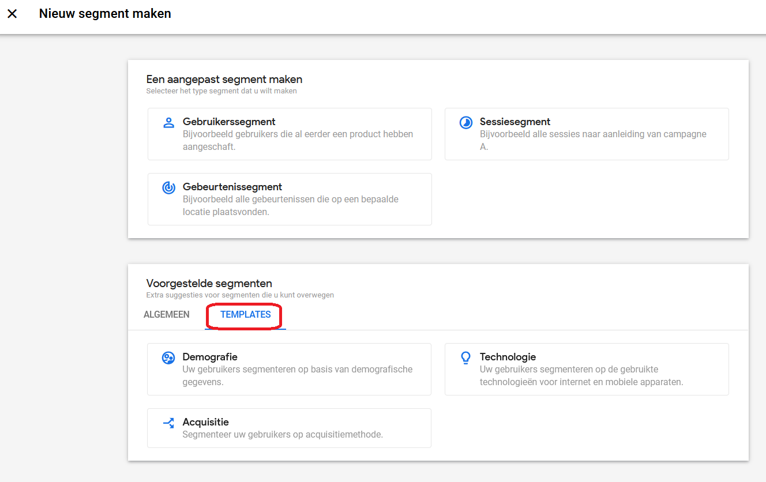Click the Gebeurtenissegment target icon
This screenshot has height=482, width=766.
168,187
